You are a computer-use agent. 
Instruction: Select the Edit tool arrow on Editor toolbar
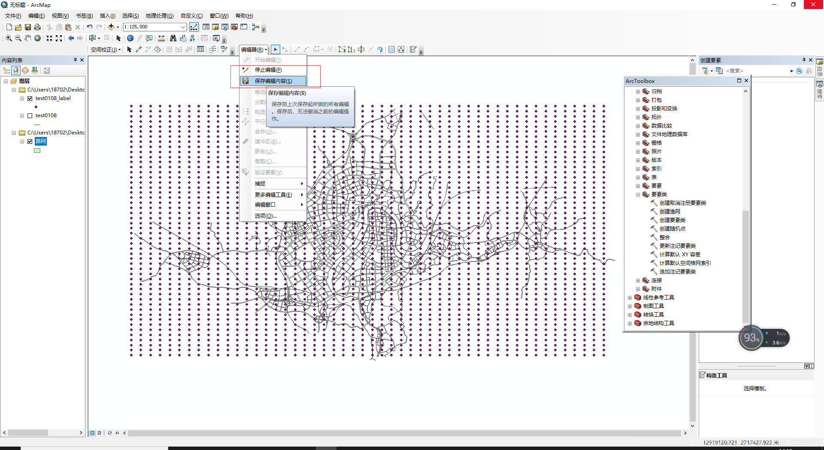pos(276,49)
